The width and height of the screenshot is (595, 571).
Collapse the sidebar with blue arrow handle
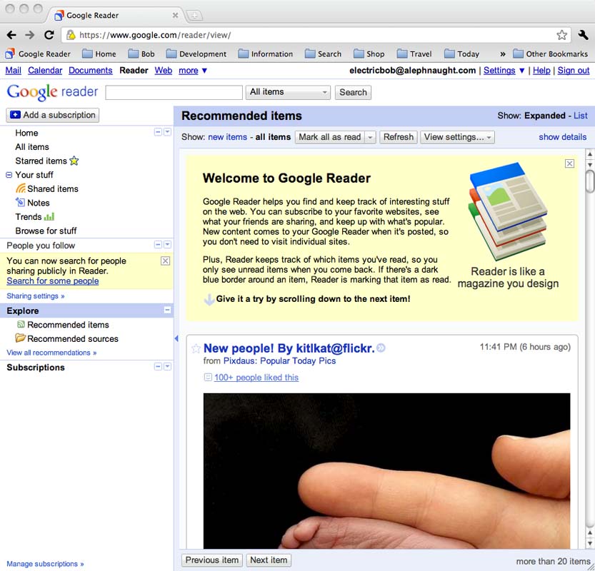click(176, 338)
